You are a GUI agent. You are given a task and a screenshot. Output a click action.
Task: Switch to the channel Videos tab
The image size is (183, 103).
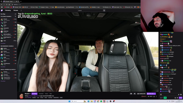click(46, 94)
